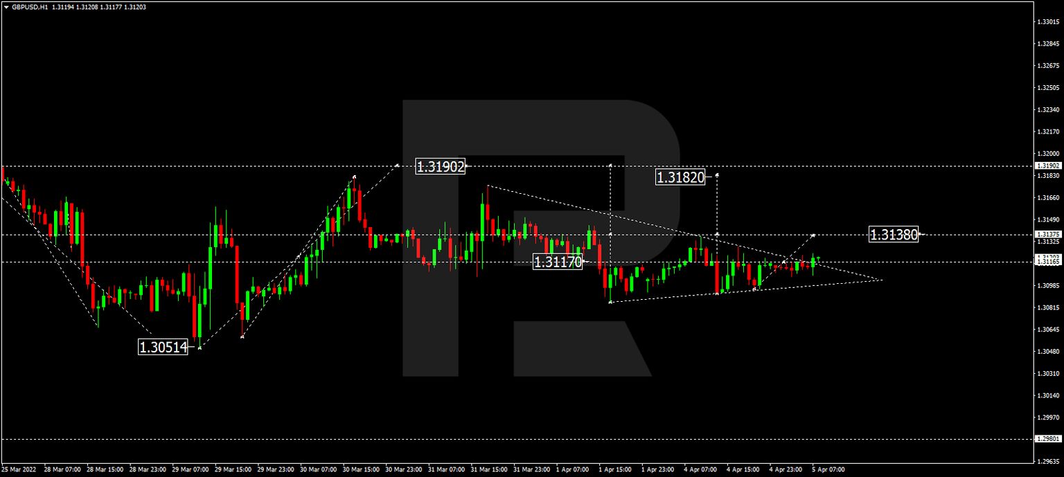Click the 1.29801 price marker on right scale
This screenshot has height=477, width=1064.
pos(1048,437)
